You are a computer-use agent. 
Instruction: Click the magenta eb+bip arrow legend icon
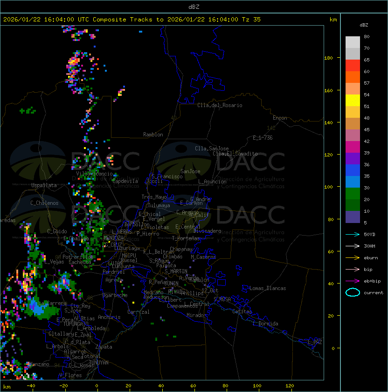[353, 281]
